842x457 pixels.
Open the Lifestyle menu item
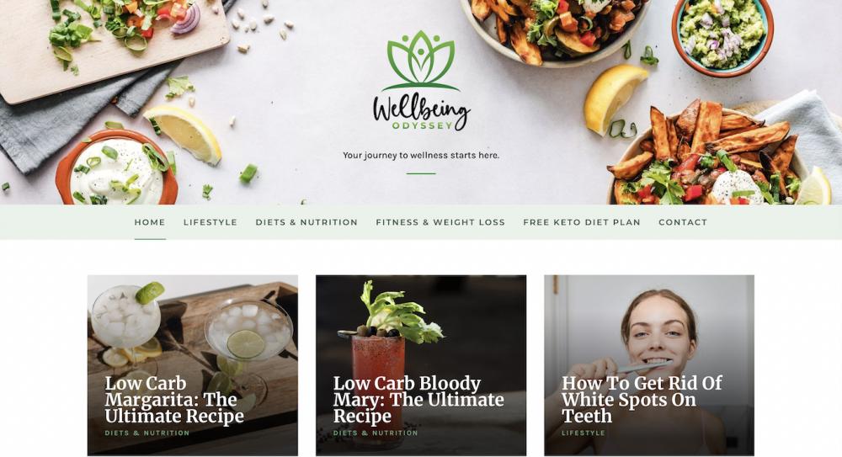pyautogui.click(x=210, y=222)
